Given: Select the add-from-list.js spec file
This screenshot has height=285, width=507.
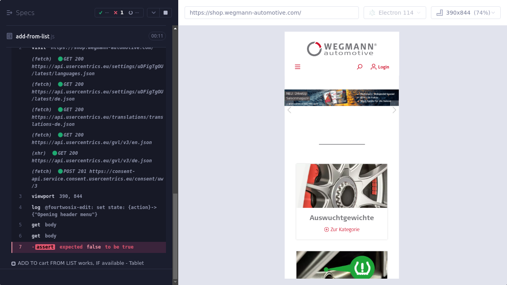Looking at the screenshot, I should coord(32,36).
